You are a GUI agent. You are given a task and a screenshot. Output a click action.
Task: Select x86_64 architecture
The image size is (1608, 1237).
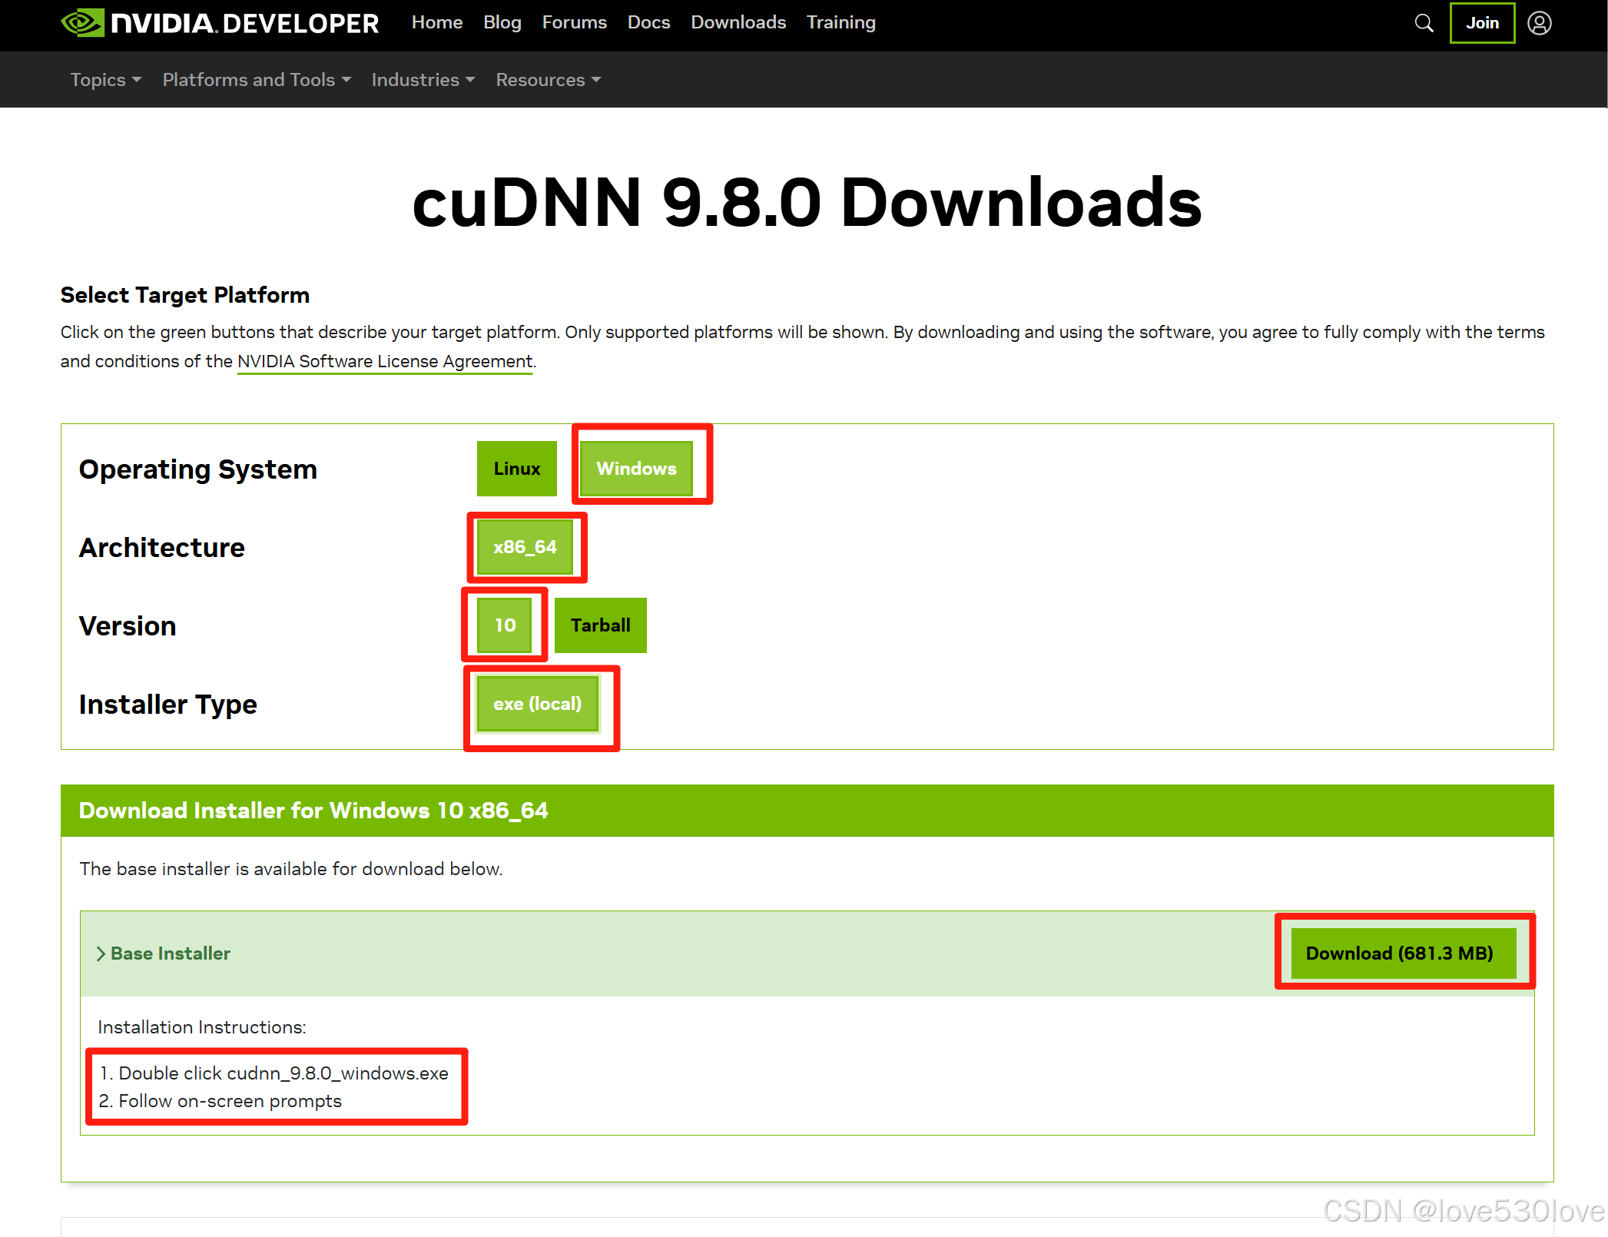click(x=525, y=547)
